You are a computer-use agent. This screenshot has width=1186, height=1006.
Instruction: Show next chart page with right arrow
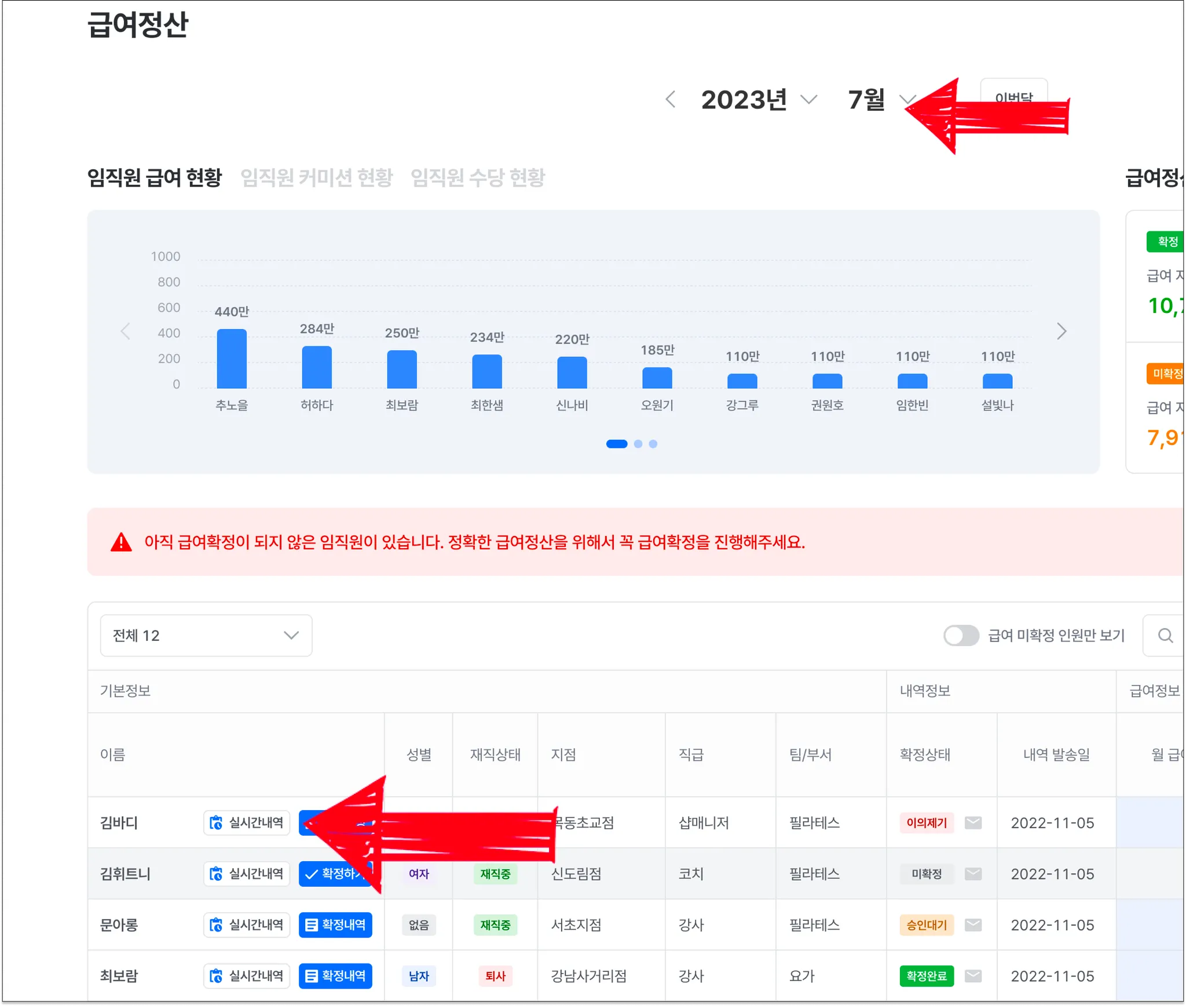(1061, 331)
